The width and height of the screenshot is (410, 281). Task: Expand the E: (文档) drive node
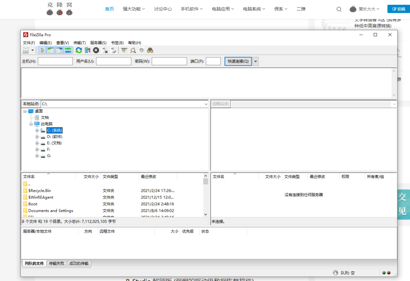pos(37,143)
